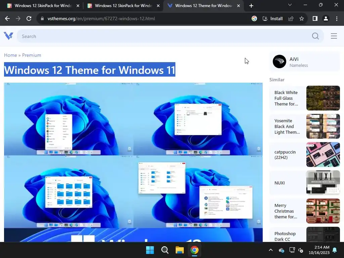
Task: Open catppuccin (22H2) theme link
Action: (x=285, y=155)
